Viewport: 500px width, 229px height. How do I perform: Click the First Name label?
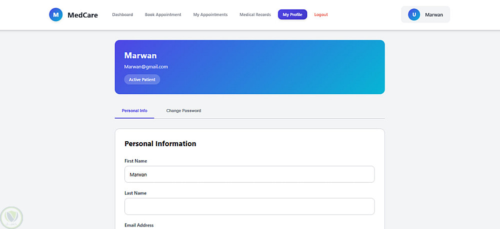tap(136, 161)
